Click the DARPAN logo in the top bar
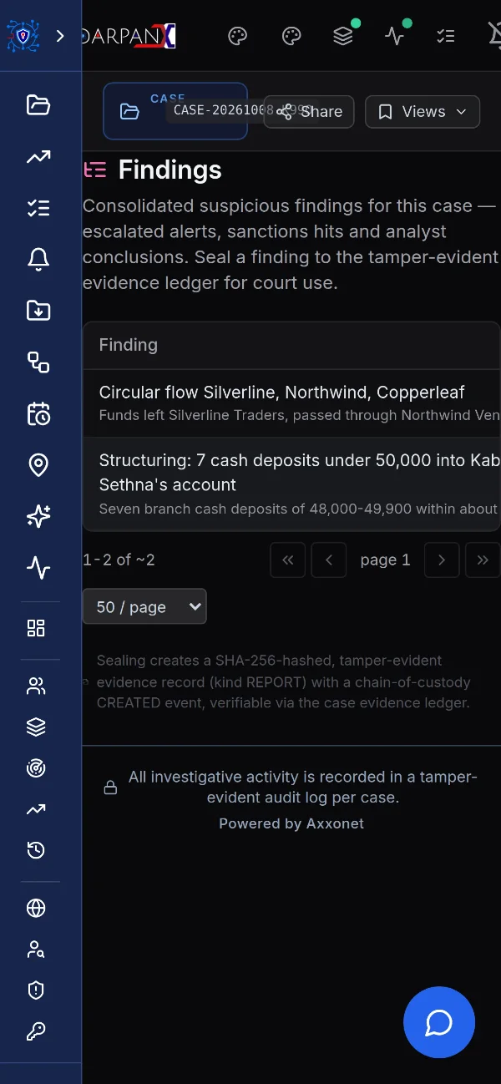 click(129, 36)
